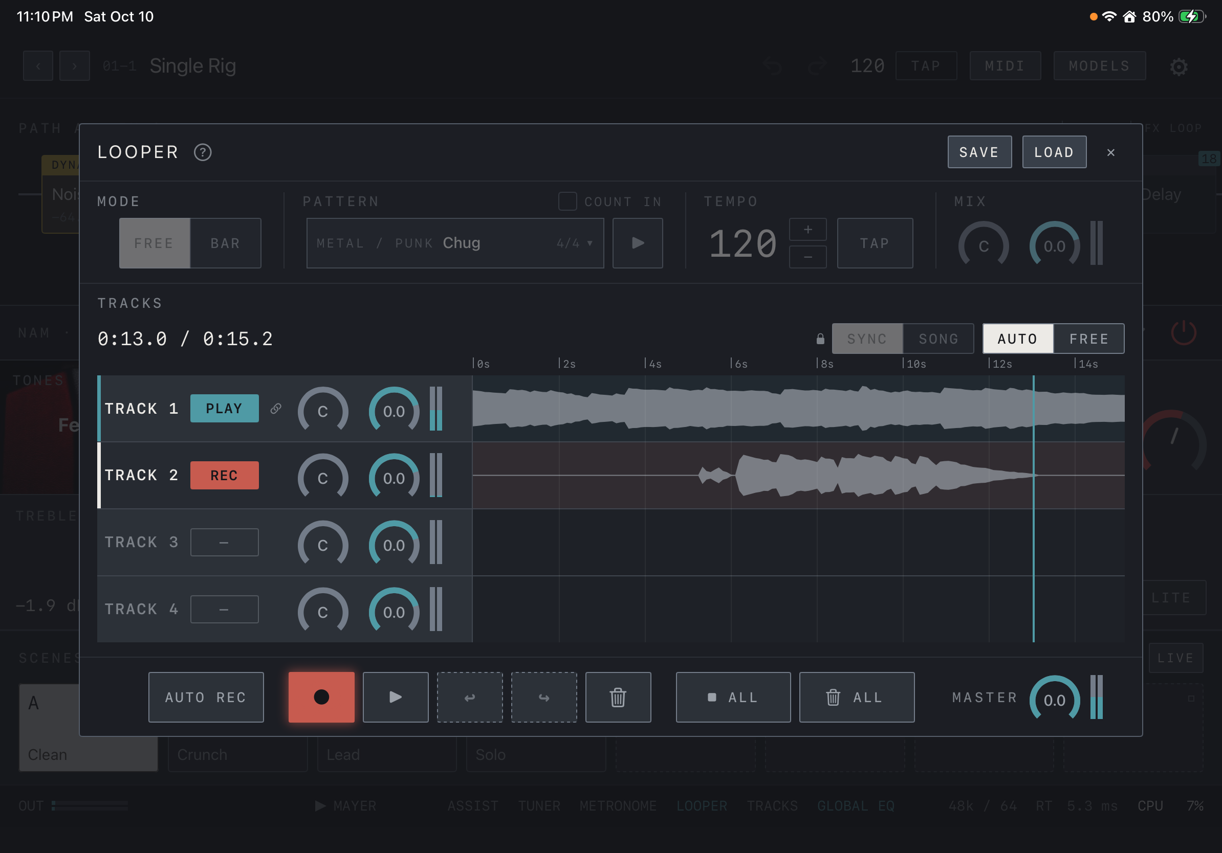Toggle the link icon on Track 1
This screenshot has width=1222, height=853.
click(x=276, y=409)
